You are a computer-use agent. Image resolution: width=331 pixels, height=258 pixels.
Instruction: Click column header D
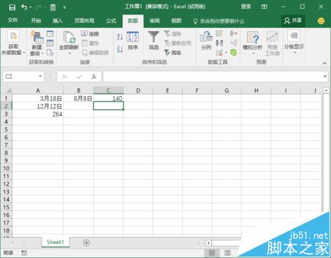coord(138,90)
